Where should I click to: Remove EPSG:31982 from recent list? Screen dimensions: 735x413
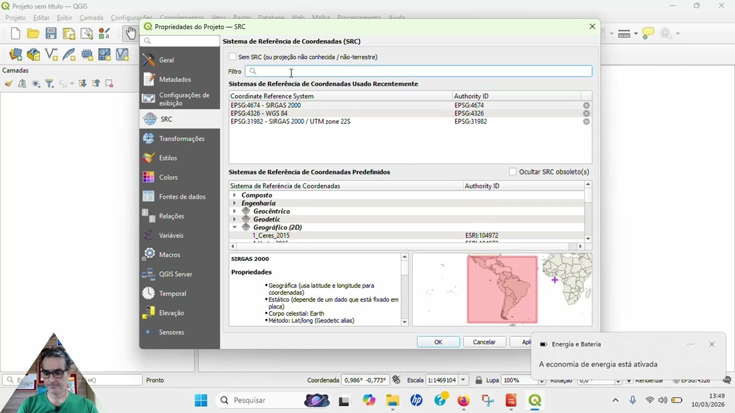(x=586, y=122)
